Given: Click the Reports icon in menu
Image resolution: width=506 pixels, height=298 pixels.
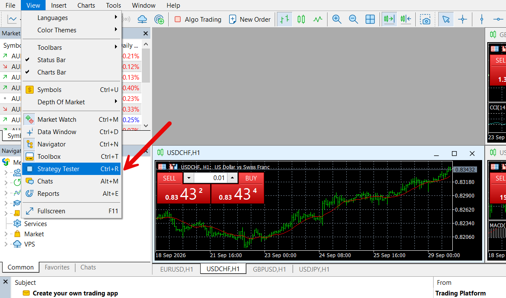Looking at the screenshot, I should [30, 194].
